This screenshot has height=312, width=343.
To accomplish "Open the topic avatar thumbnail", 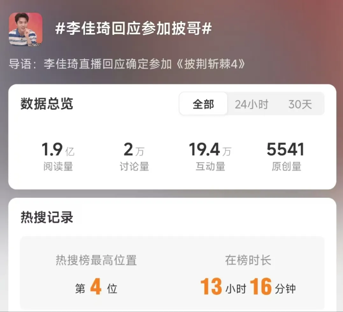I will [25, 29].
